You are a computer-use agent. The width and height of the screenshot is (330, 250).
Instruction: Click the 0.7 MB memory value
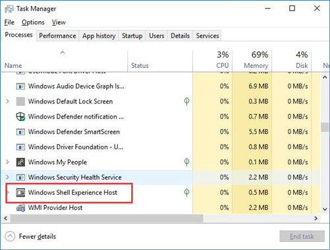pos(258,116)
